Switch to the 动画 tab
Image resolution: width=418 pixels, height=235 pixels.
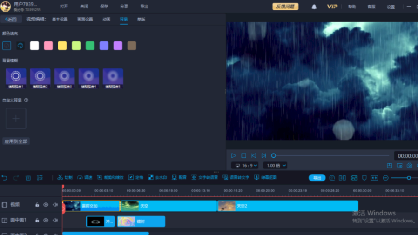[106, 20]
